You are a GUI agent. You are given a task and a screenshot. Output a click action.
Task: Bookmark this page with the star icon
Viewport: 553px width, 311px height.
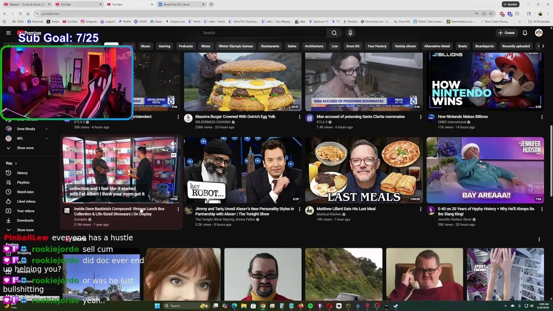click(491, 13)
